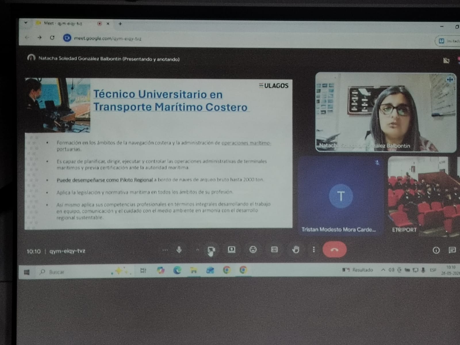Open a new browser tab
The height and width of the screenshot is (345, 460).
tap(120, 24)
